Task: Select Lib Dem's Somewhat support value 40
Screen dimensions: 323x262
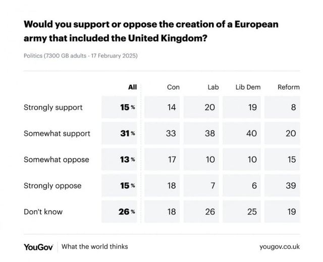Action: point(251,134)
